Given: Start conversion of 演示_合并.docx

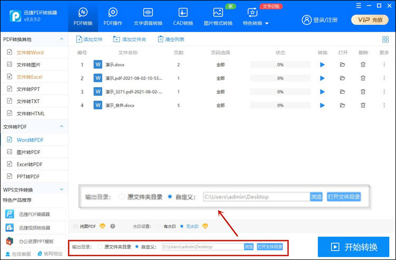Looking at the screenshot, I should coord(322,105).
